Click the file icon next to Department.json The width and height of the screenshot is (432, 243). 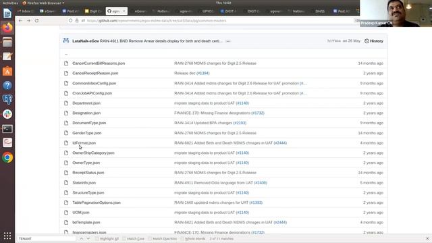click(x=66, y=103)
